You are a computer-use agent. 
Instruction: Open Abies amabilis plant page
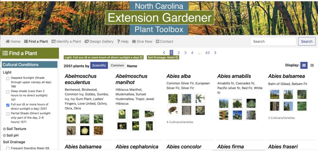click(234, 76)
